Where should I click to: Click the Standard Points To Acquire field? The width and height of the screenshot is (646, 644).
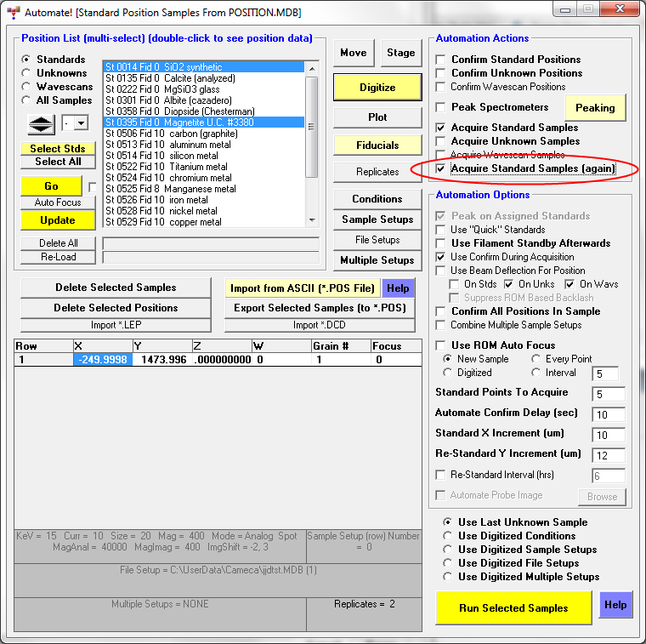click(609, 394)
